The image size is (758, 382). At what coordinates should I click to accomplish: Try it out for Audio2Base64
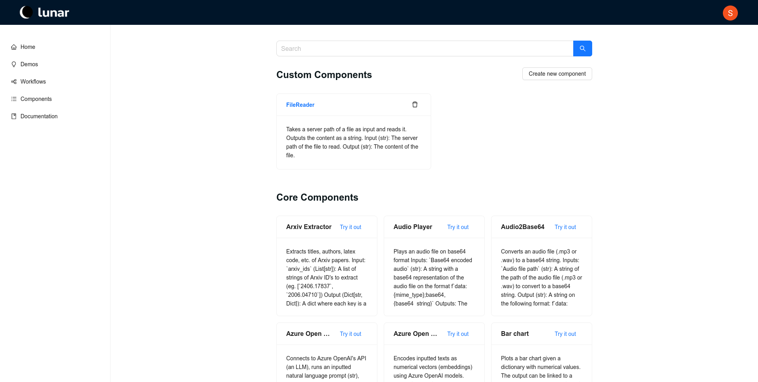point(565,227)
